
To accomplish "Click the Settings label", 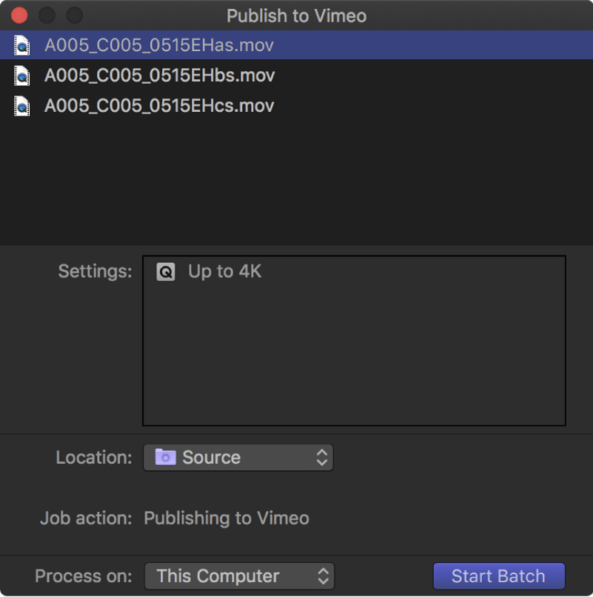I will (96, 271).
